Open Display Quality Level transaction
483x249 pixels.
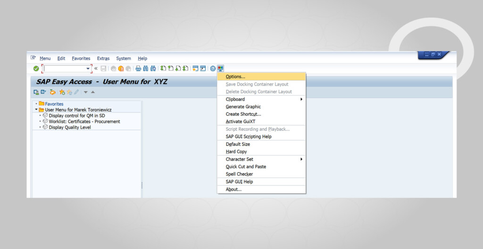69,127
